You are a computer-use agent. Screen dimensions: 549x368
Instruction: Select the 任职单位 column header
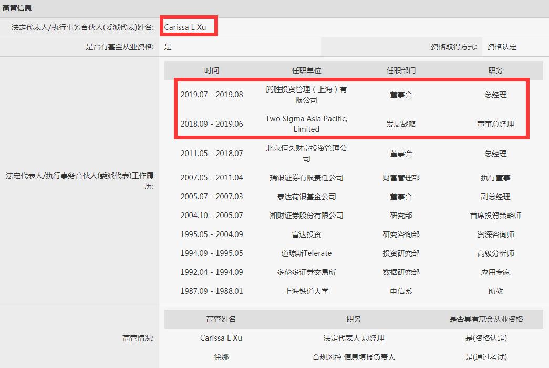[306, 70]
